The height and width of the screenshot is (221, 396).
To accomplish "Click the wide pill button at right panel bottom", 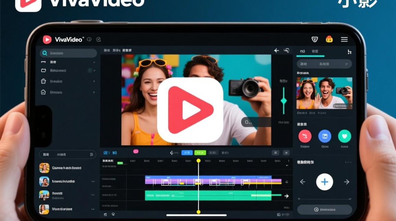I will click(x=324, y=210).
